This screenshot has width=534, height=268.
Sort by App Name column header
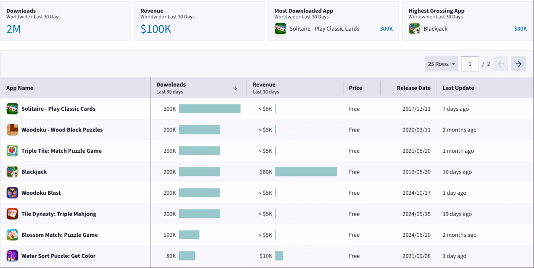tap(20, 88)
